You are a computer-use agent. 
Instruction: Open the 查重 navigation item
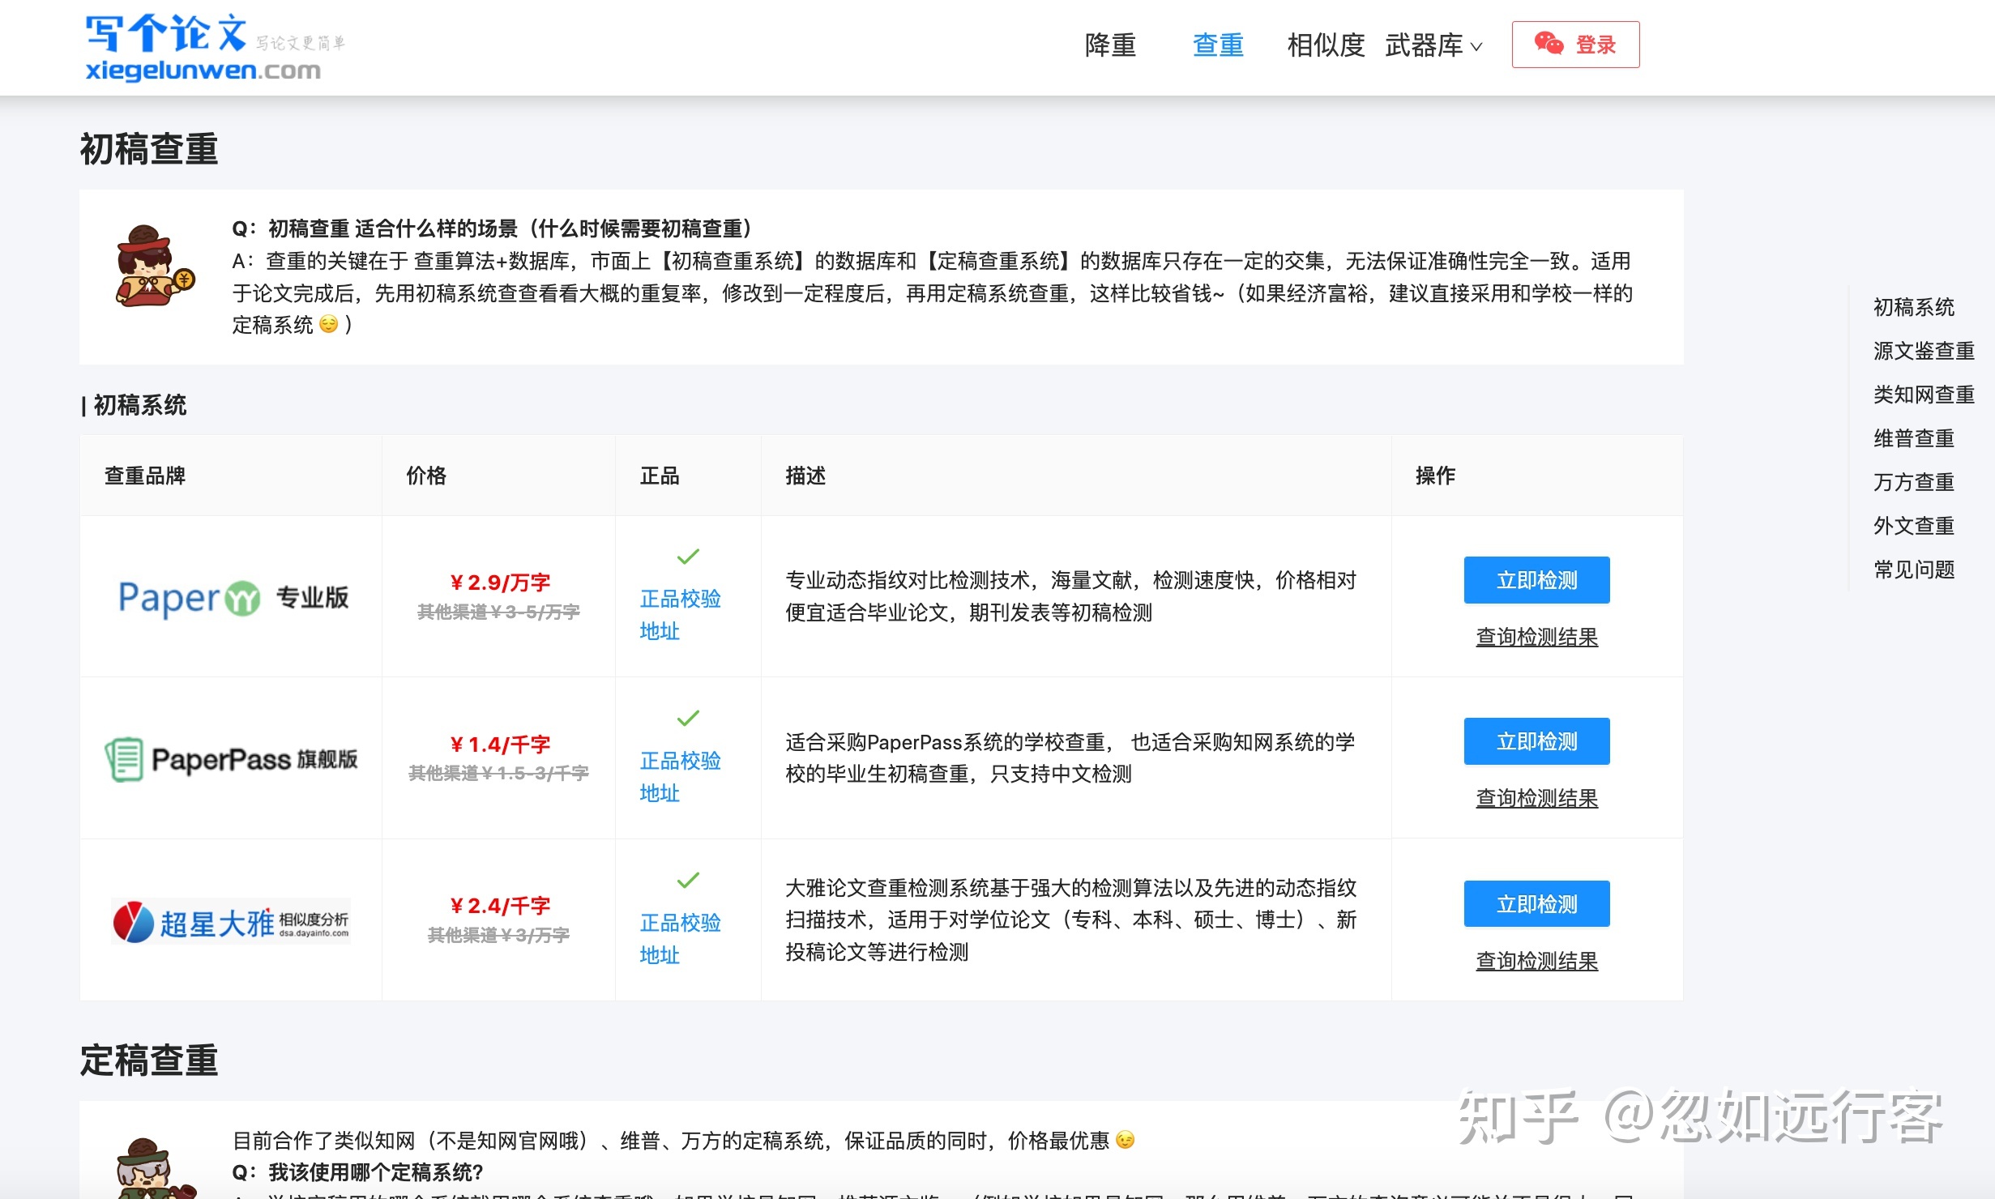(x=1218, y=45)
